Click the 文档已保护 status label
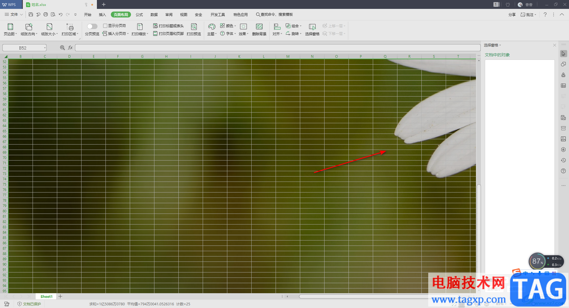 [x=29, y=304]
